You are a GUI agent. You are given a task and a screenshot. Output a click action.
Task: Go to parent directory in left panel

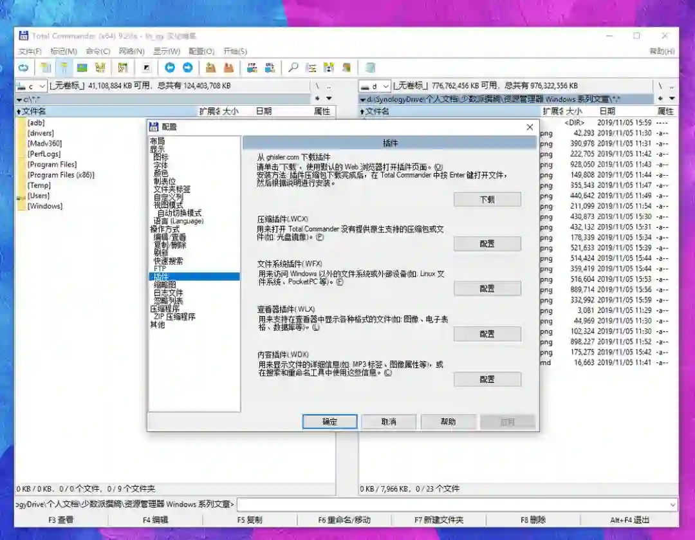[x=329, y=86]
